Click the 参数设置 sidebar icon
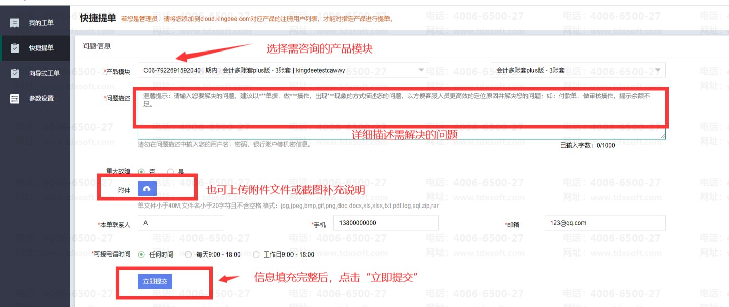This screenshot has height=307, width=729. [15, 98]
